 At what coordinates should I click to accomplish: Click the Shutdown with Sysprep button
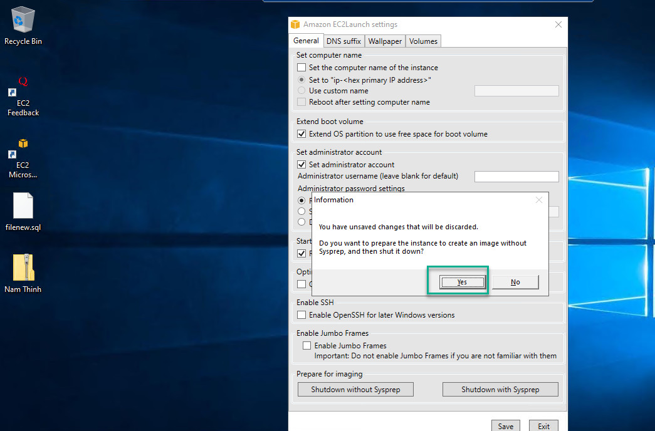pyautogui.click(x=500, y=389)
